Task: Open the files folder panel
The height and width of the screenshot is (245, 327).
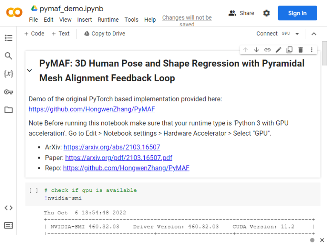Action: 9,110
